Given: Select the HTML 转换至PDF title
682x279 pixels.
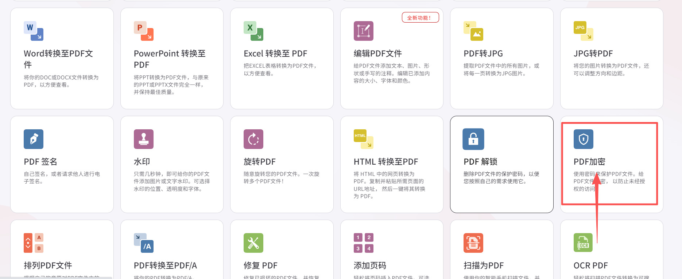Looking at the screenshot, I should pyautogui.click(x=386, y=162).
